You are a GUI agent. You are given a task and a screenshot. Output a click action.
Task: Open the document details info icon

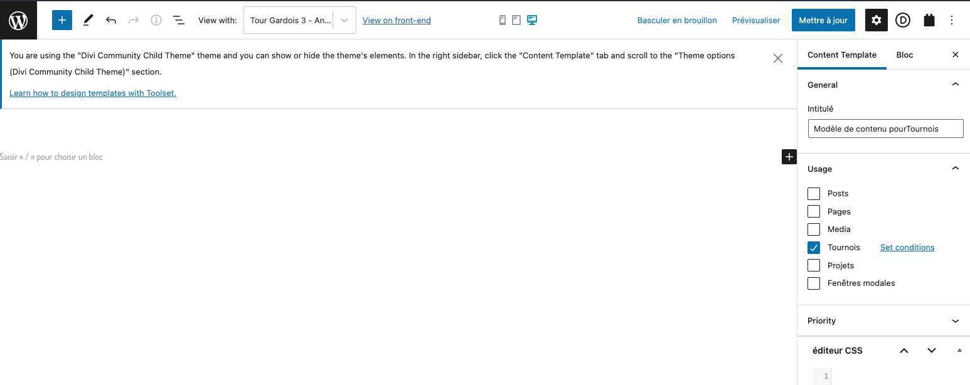click(x=156, y=20)
